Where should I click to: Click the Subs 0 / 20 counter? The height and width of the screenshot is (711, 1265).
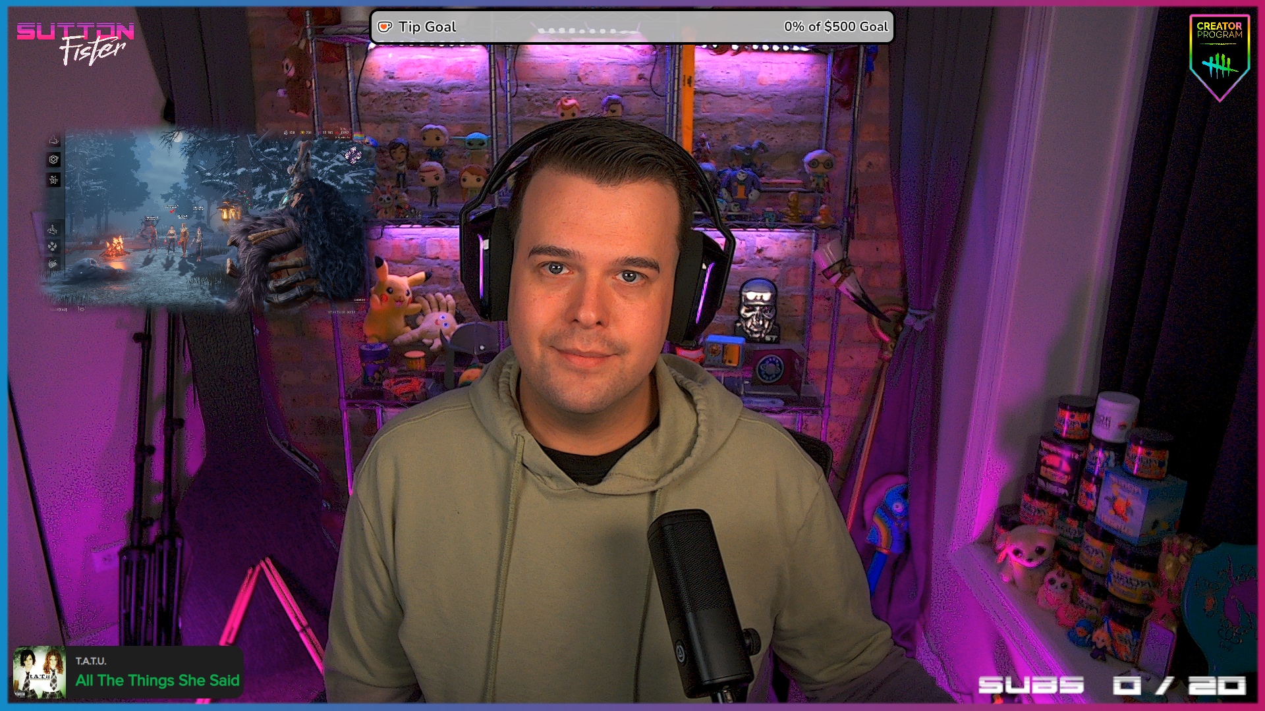(1111, 686)
